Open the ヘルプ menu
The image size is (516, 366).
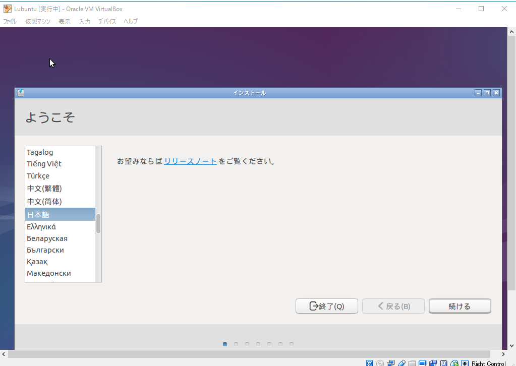point(131,21)
